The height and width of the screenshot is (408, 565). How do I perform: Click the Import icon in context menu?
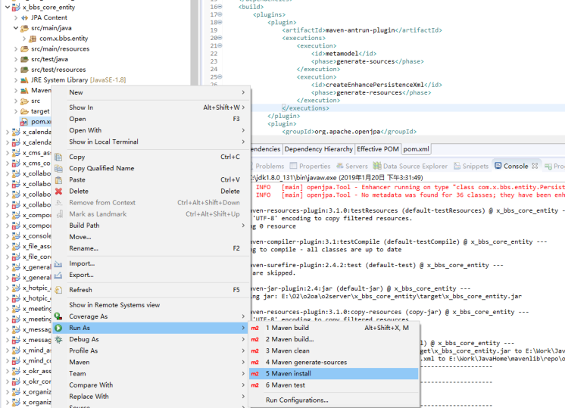59,263
